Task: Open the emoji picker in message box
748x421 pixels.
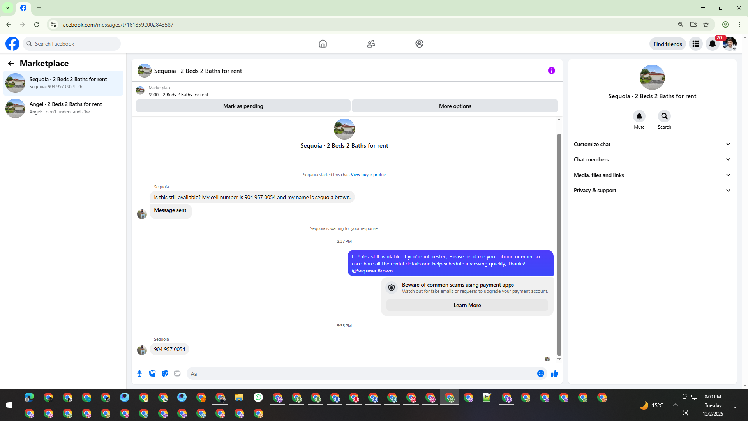Action: pyautogui.click(x=540, y=373)
